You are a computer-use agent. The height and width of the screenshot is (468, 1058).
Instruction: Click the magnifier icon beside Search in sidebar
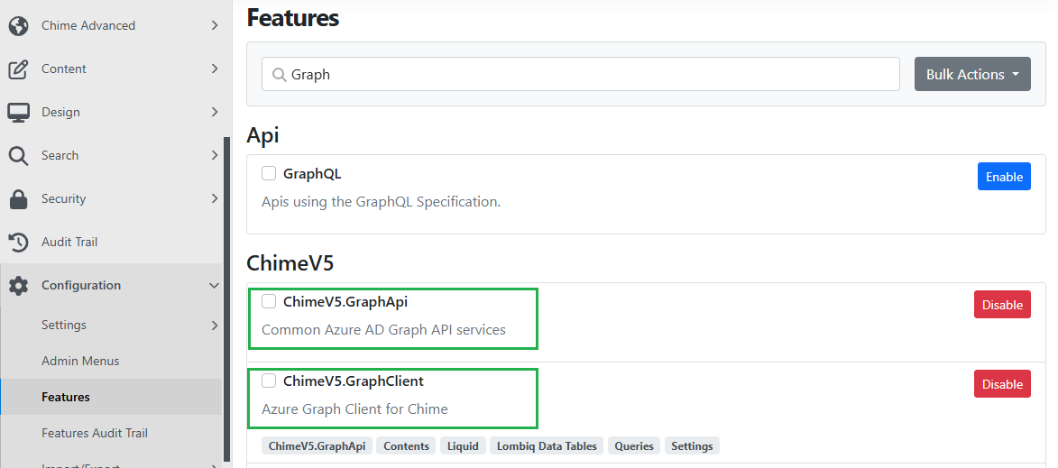point(18,155)
